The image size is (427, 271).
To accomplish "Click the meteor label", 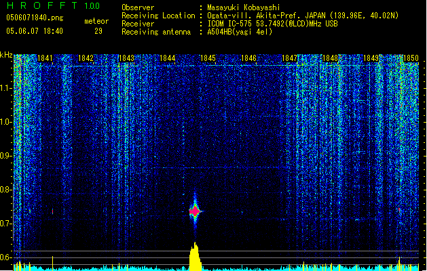I will pos(96,21).
